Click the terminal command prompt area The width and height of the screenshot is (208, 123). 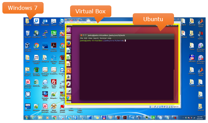(x=127, y=70)
